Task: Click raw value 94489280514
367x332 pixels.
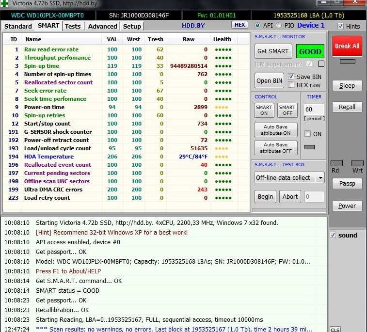Action: click(x=189, y=66)
